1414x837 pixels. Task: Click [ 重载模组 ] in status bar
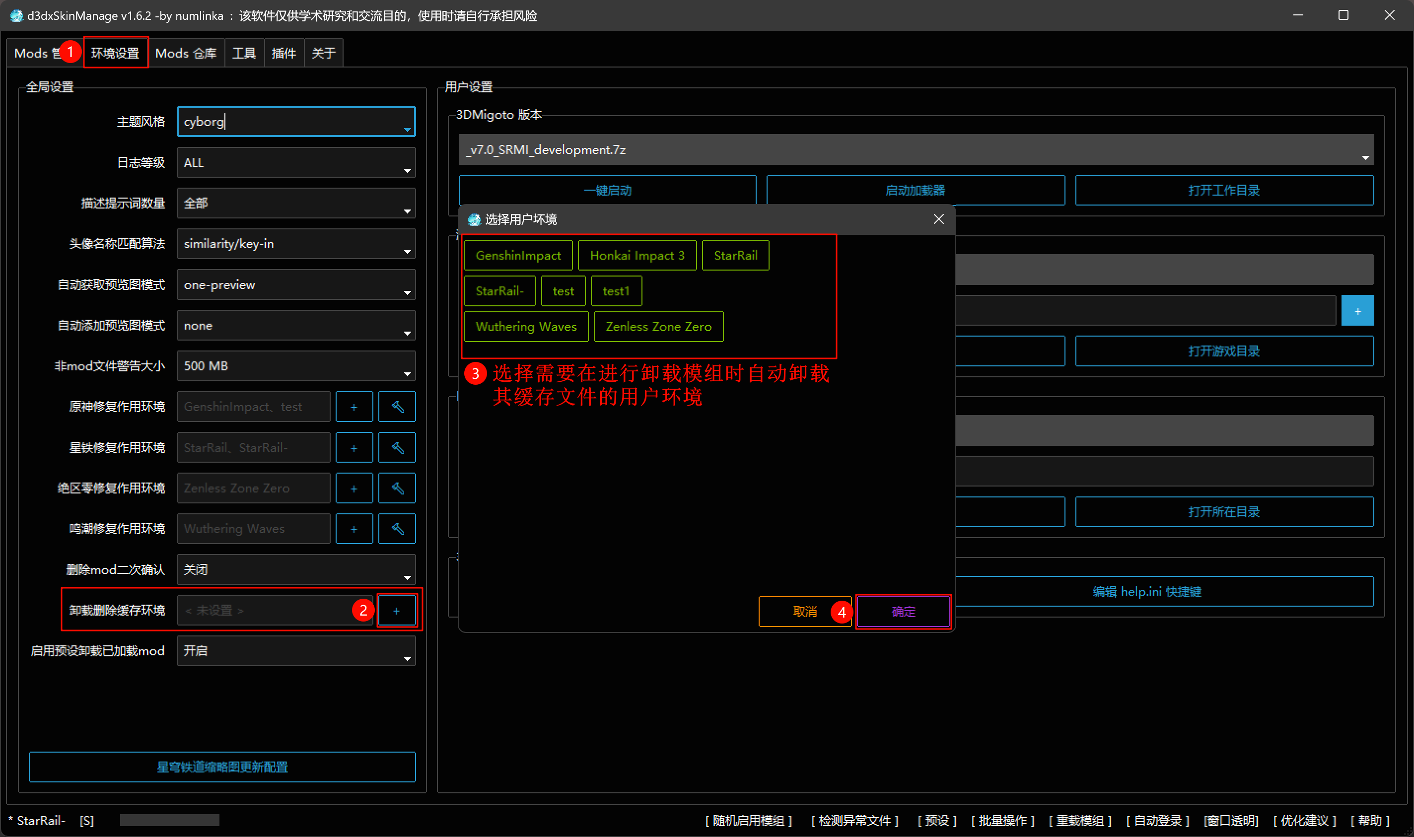pos(1080,821)
